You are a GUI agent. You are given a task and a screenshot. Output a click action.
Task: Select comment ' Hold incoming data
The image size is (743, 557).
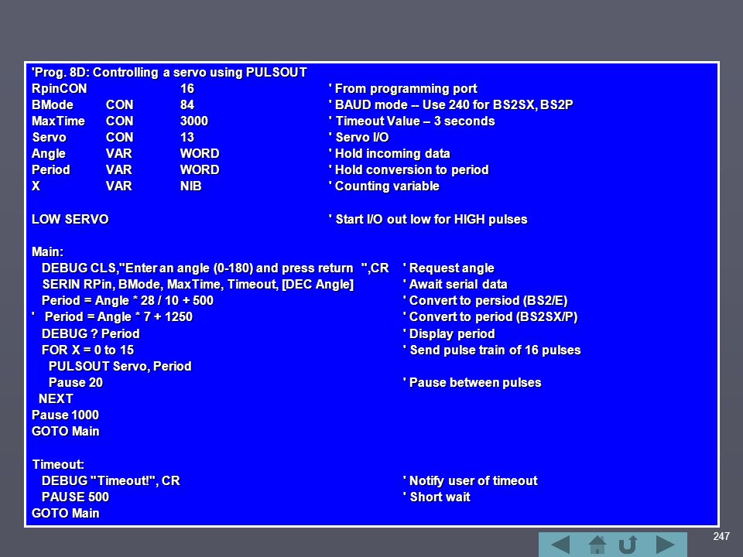click(x=389, y=153)
